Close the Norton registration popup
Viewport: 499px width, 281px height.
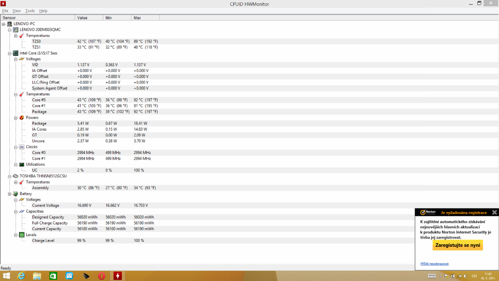pyautogui.click(x=494, y=212)
